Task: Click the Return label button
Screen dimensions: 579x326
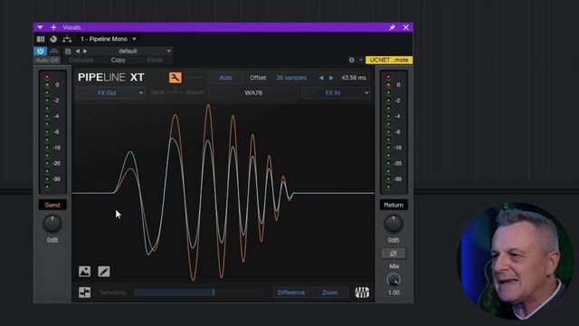Action: point(394,206)
